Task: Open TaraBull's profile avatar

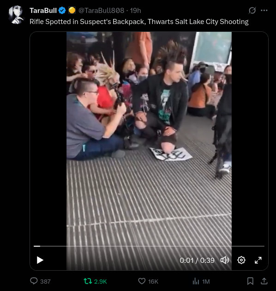Action: click(x=16, y=15)
